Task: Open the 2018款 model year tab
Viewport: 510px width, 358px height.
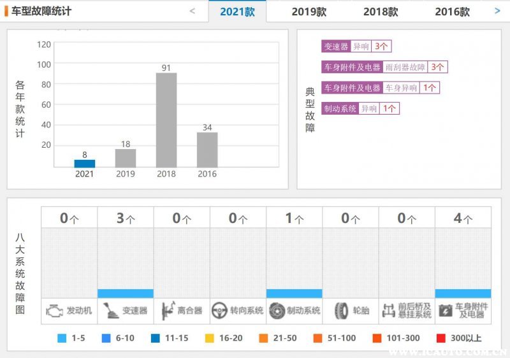Action: click(x=381, y=11)
